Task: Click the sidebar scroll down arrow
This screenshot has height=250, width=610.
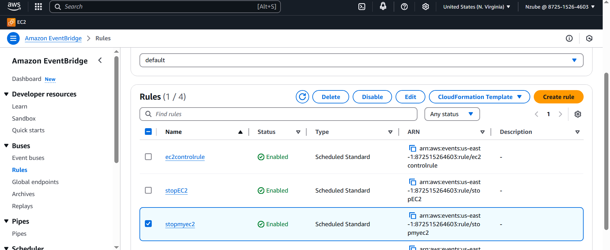Action: (116, 247)
